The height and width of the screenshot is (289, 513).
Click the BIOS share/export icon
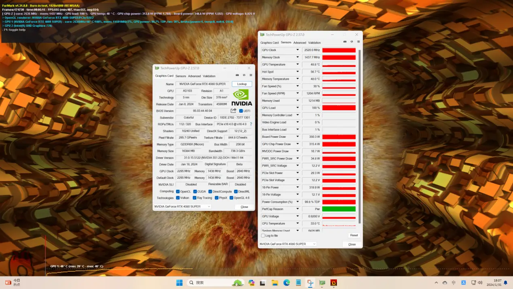coord(234,111)
